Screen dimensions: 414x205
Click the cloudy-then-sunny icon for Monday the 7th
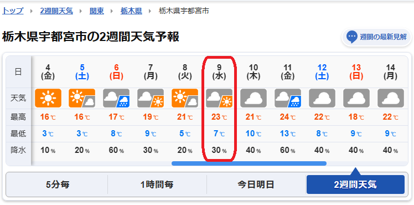[x=151, y=98]
